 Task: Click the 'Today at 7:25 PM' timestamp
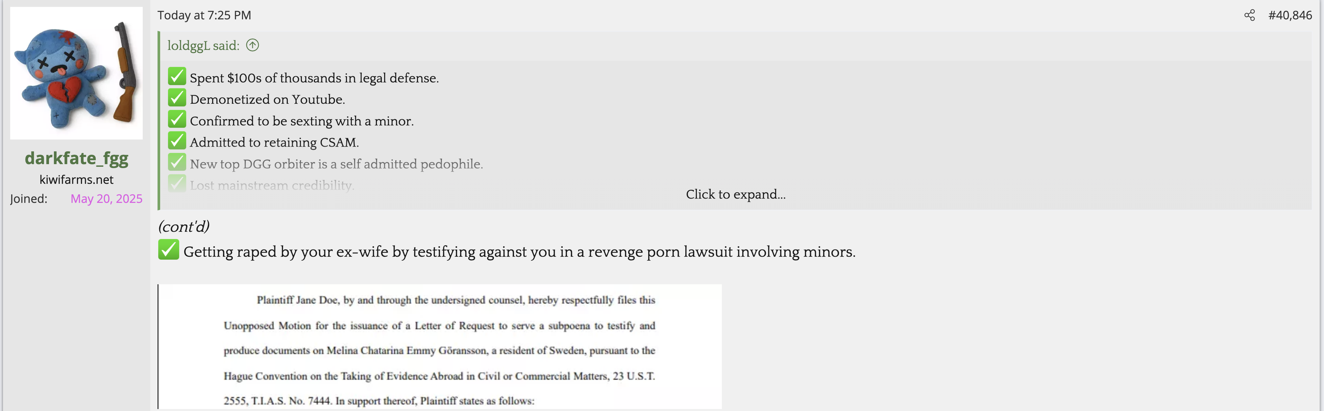205,15
